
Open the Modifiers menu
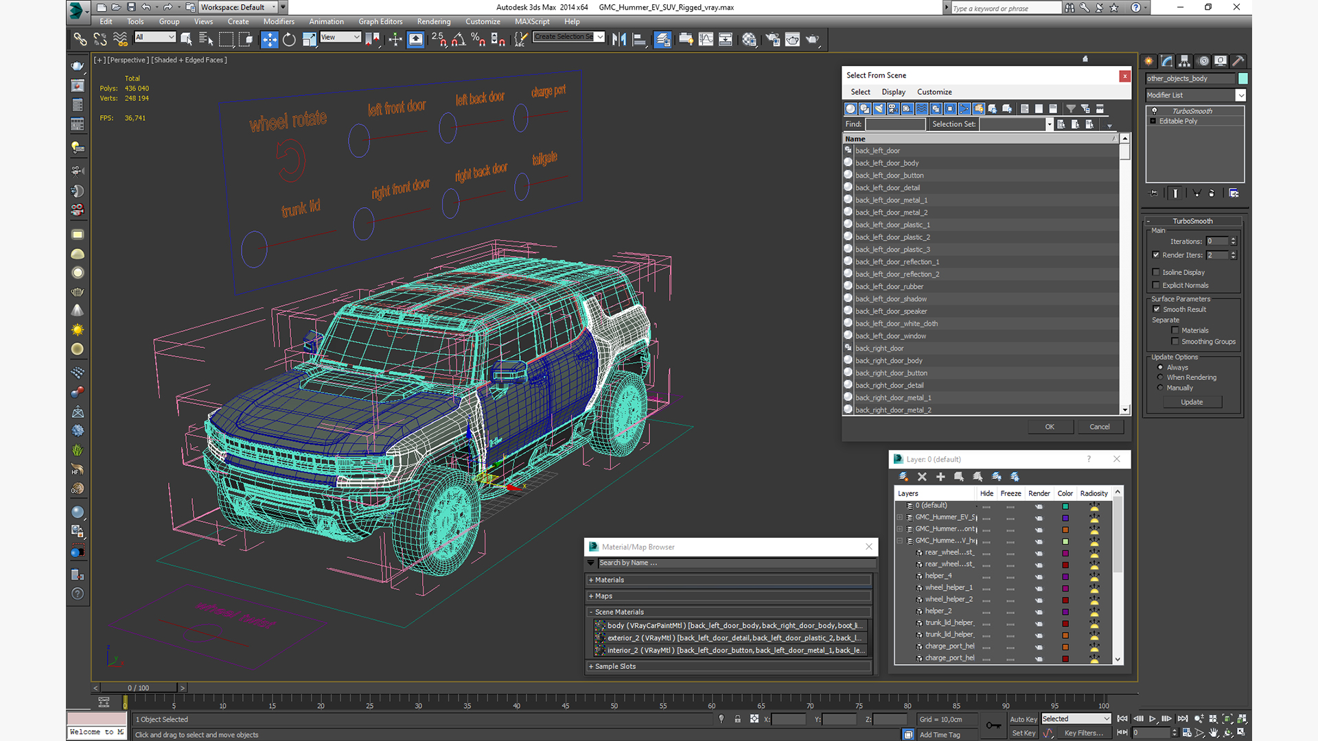[x=279, y=21]
